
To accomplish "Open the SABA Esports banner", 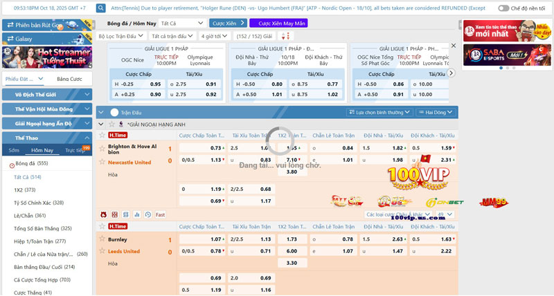I will click(x=507, y=55).
